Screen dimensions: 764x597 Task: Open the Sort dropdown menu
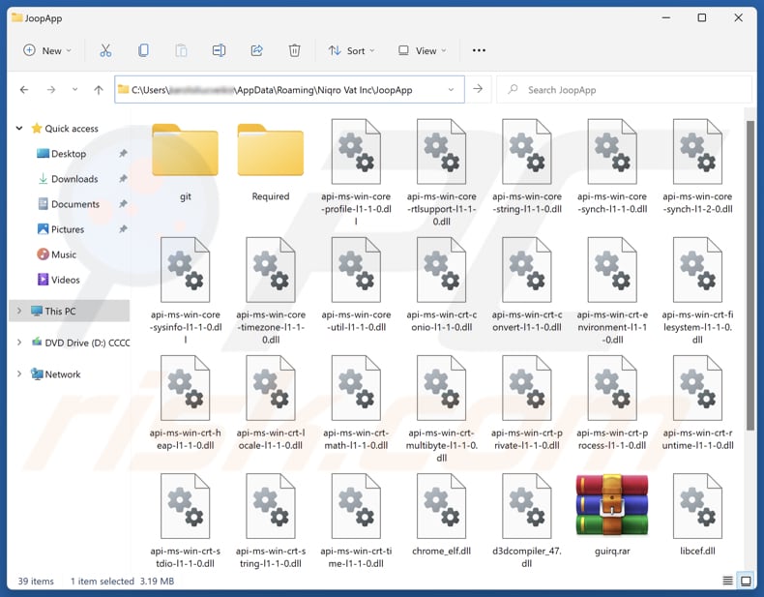coord(351,50)
